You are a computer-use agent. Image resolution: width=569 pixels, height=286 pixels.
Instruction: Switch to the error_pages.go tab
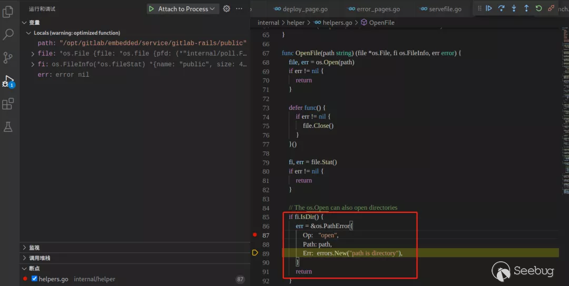[374, 9]
